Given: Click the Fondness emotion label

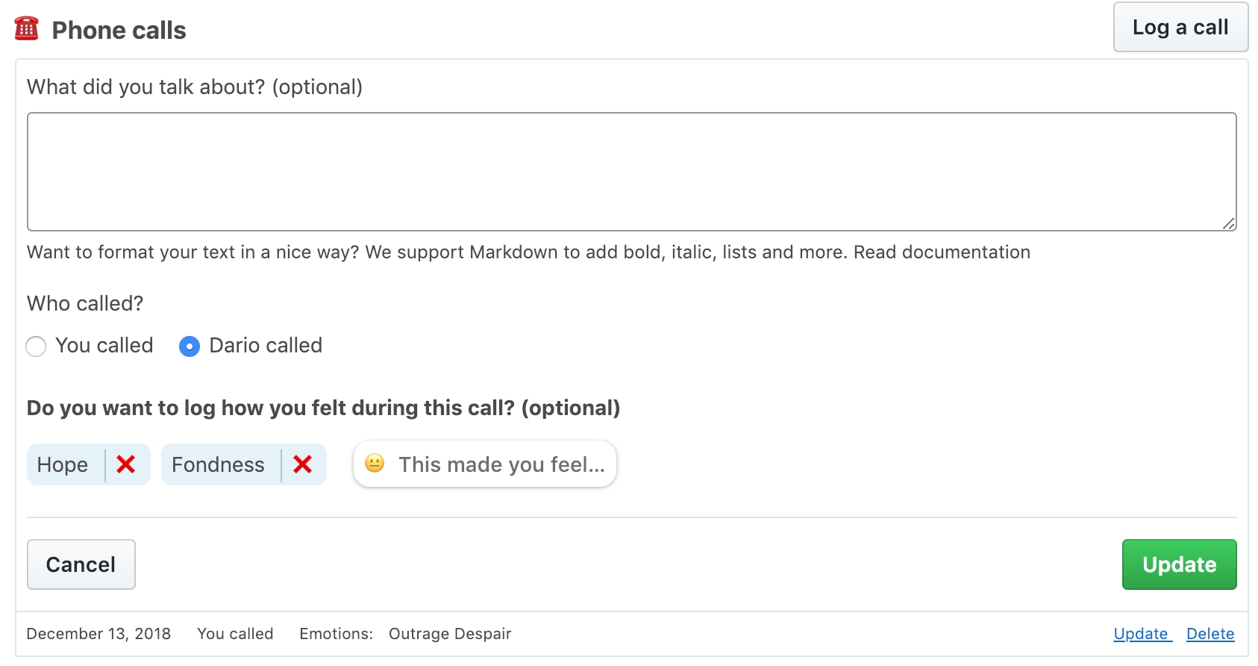Looking at the screenshot, I should [x=218, y=464].
